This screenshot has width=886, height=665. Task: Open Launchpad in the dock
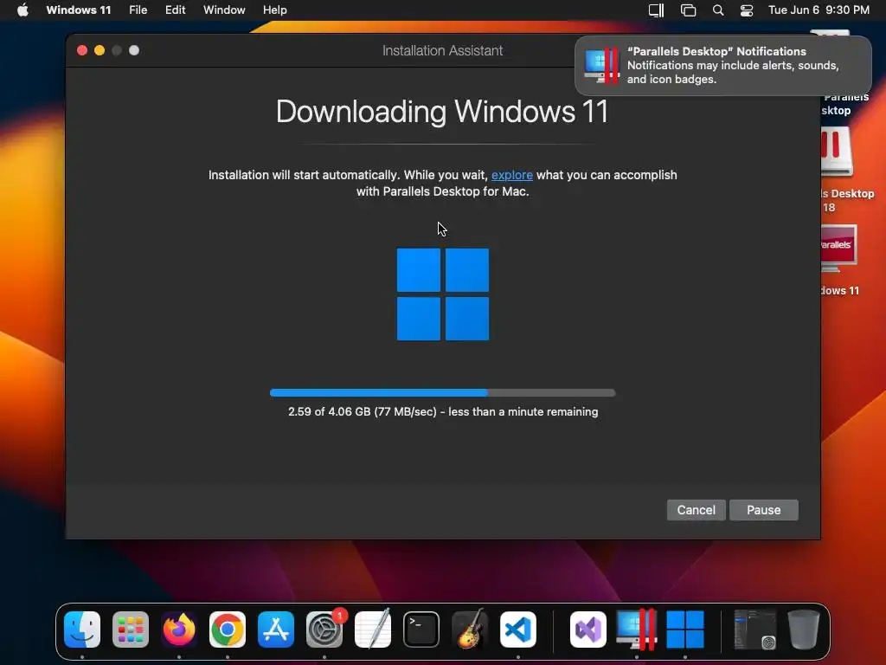[x=131, y=629]
